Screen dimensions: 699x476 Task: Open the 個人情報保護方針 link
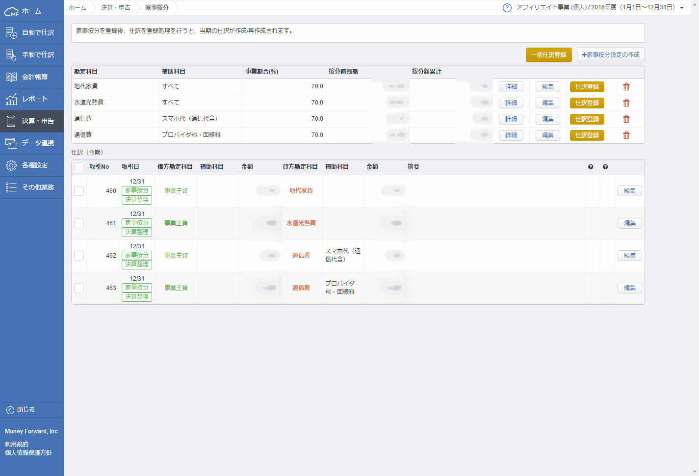pos(28,453)
